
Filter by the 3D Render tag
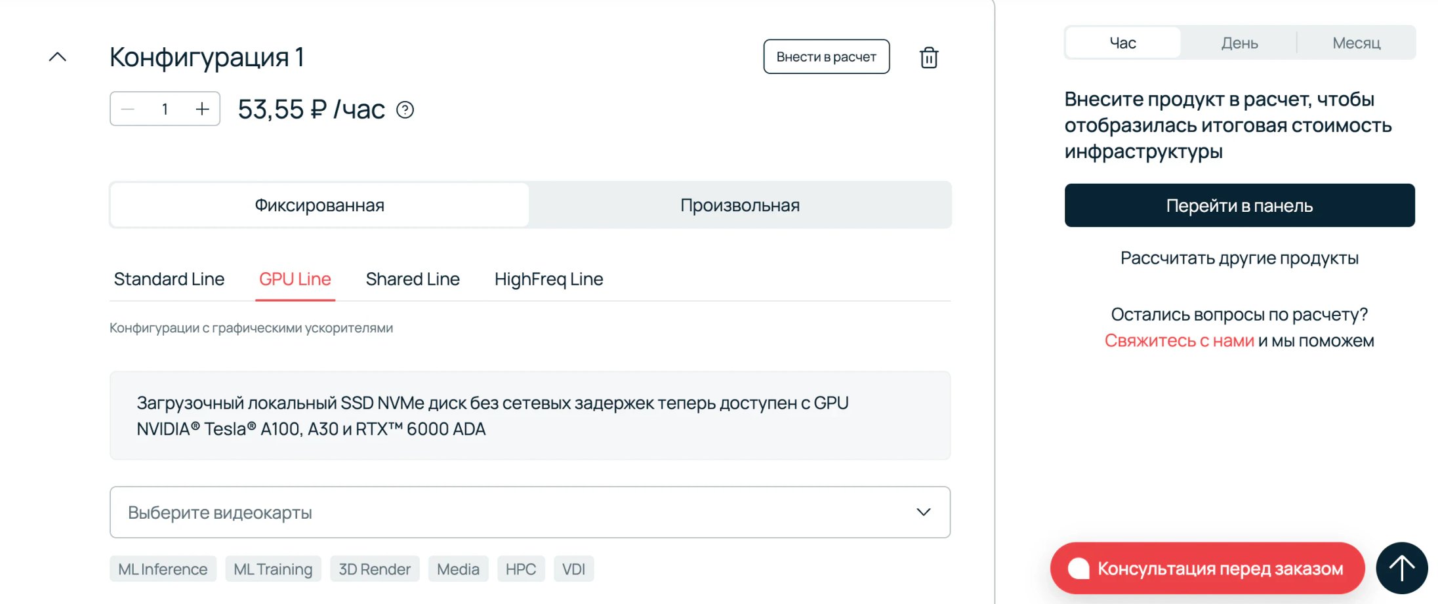[375, 569]
